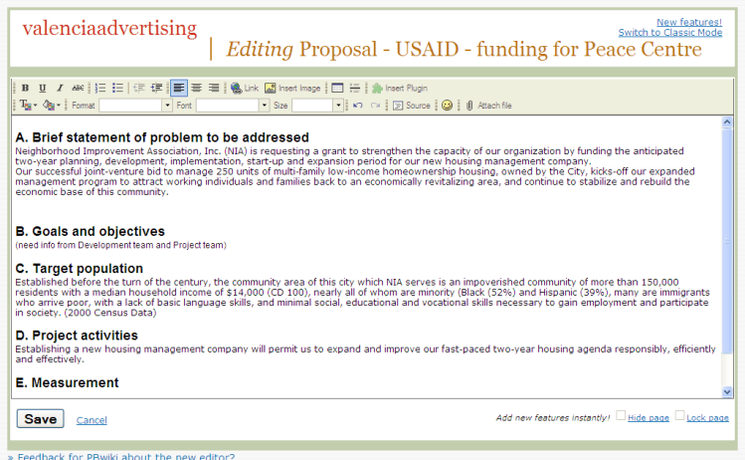Save the proposal page

click(x=41, y=418)
